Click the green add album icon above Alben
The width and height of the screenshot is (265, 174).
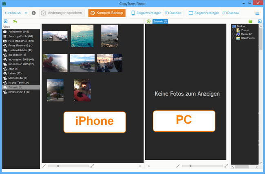coord(15,21)
